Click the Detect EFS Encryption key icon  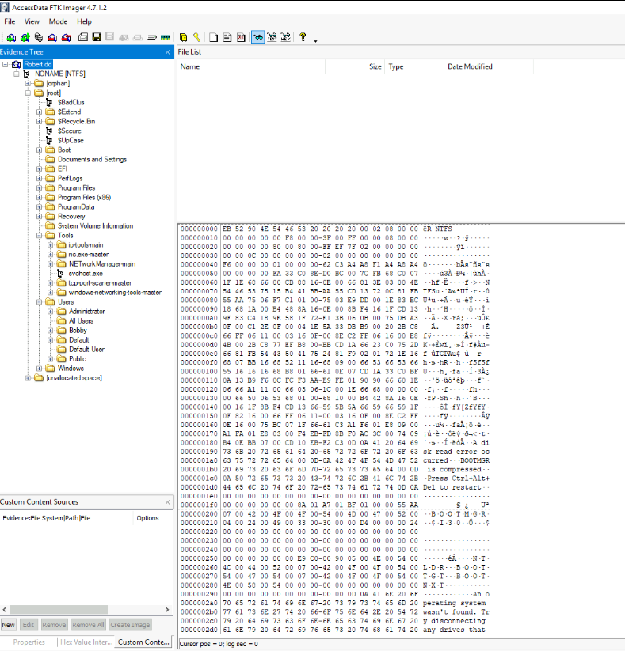[196, 37]
